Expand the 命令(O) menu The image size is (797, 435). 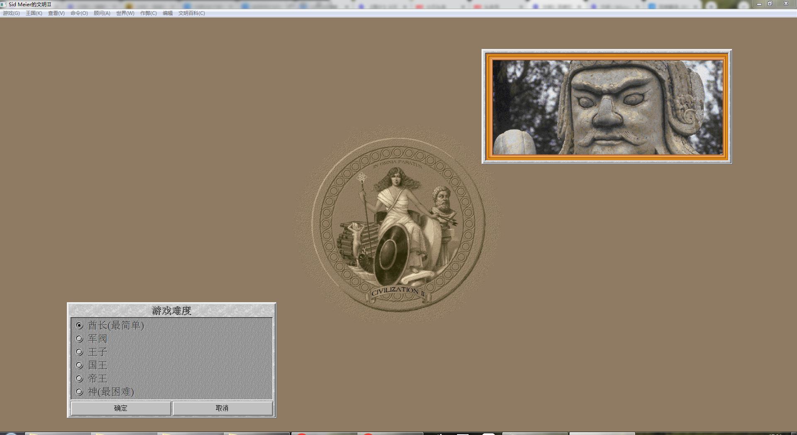click(79, 13)
